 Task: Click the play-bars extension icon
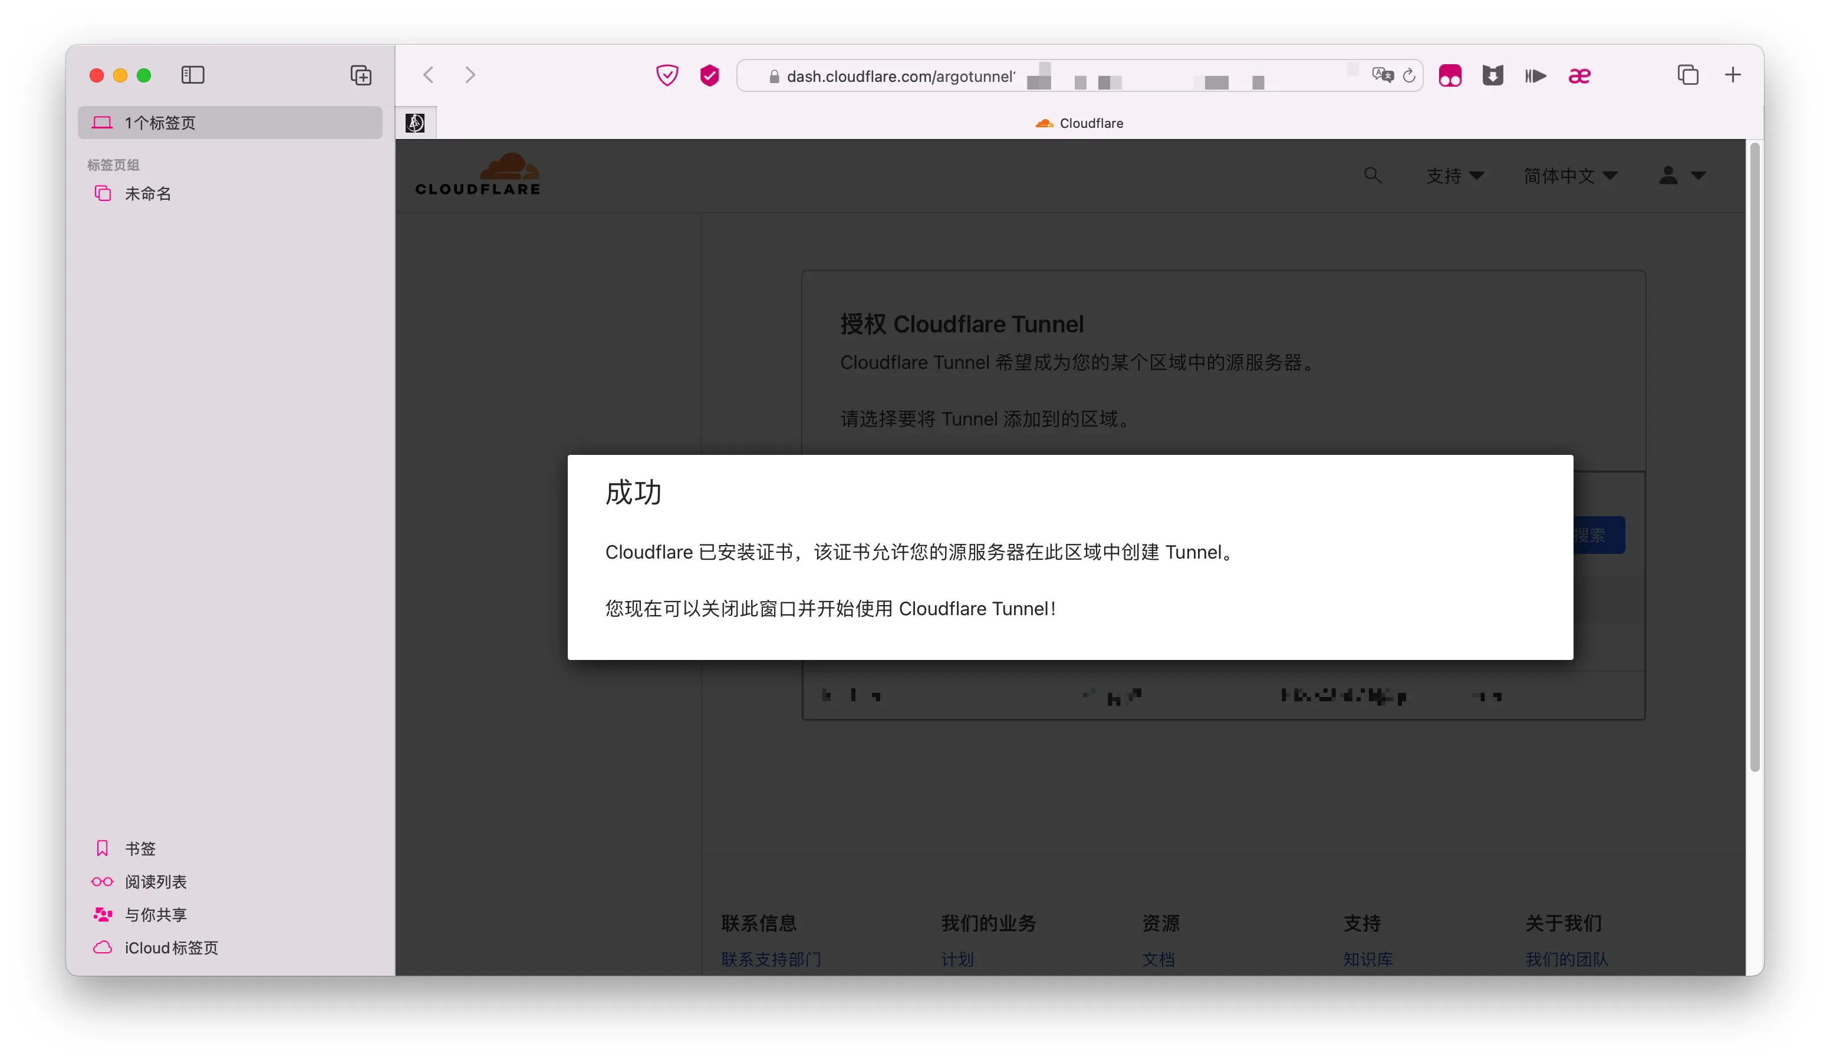point(1535,75)
